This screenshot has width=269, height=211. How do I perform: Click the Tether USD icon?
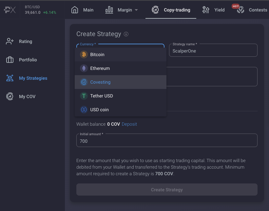tap(84, 96)
